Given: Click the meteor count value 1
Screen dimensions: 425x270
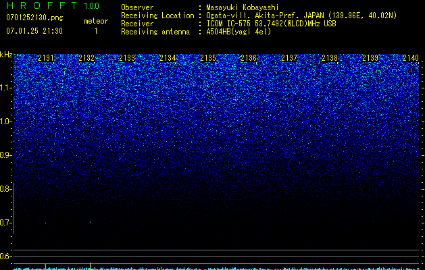Looking at the screenshot, I should point(96,31).
